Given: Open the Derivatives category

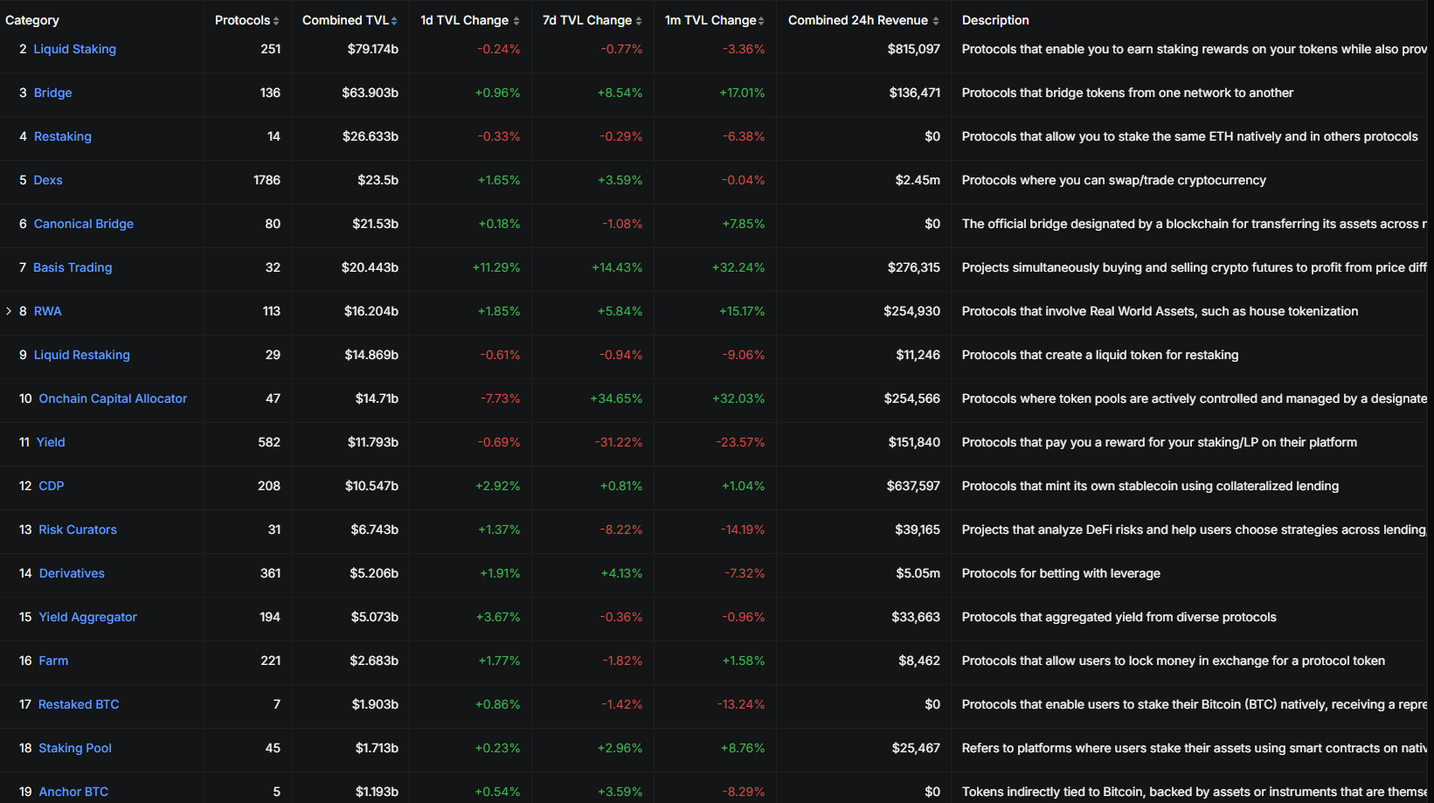Looking at the screenshot, I should (x=72, y=573).
